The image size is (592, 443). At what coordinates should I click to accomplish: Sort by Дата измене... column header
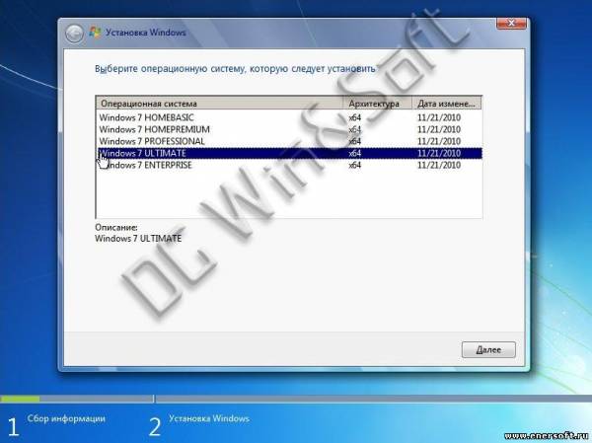446,103
